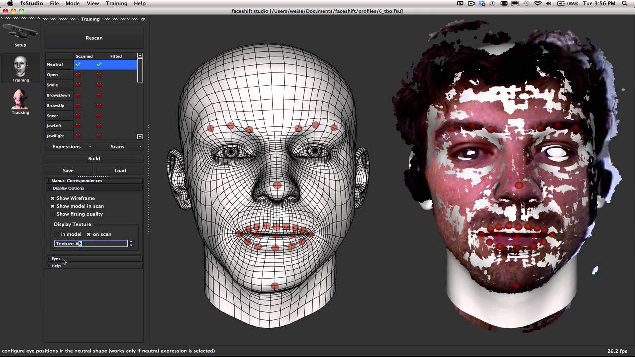
Task: Click the panel undock icon next to Training
Action: (143, 19)
